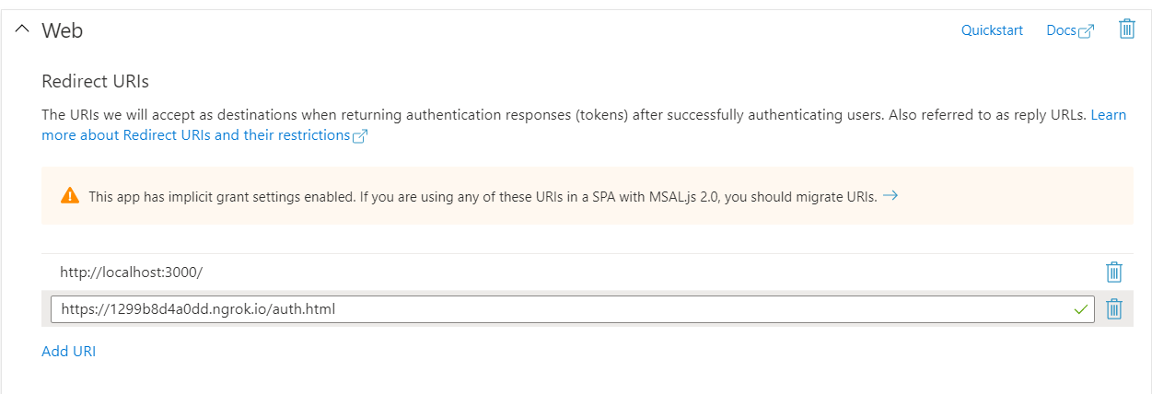Click the reply URLs description paragraph
Image resolution: width=1152 pixels, height=394 pixels.
point(553,116)
